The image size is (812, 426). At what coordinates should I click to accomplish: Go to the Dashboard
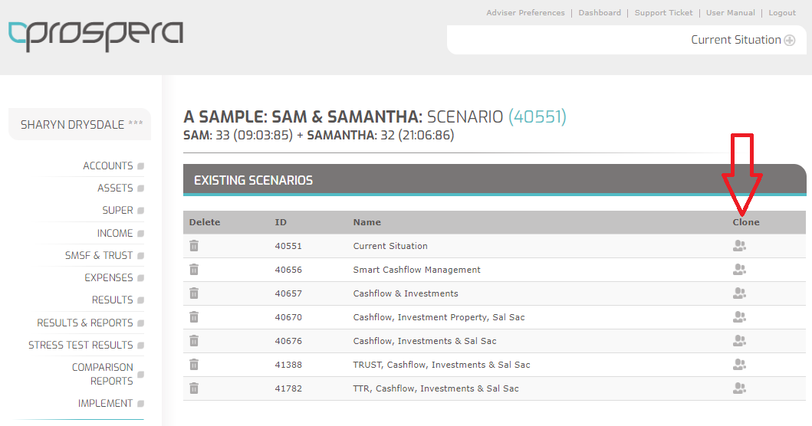pyautogui.click(x=599, y=12)
